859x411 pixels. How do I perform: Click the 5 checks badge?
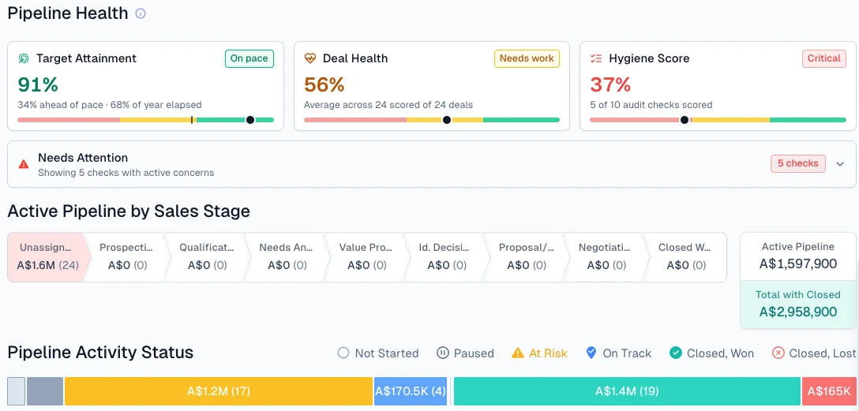point(798,163)
